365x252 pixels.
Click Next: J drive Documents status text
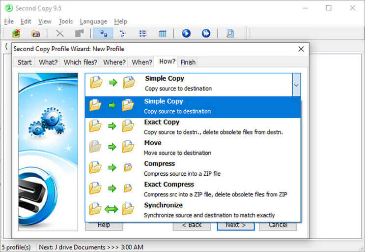click(91, 247)
